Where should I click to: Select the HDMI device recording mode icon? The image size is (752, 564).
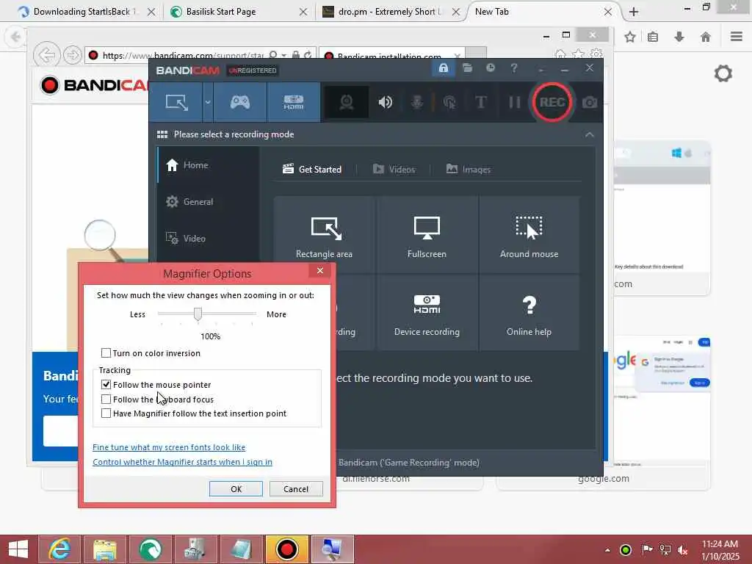click(x=294, y=102)
